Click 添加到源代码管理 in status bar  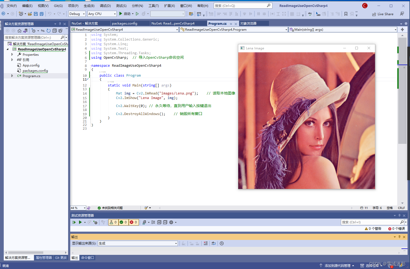click(337, 266)
